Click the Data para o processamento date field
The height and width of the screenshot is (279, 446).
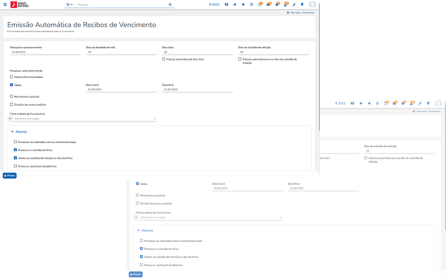45,52
